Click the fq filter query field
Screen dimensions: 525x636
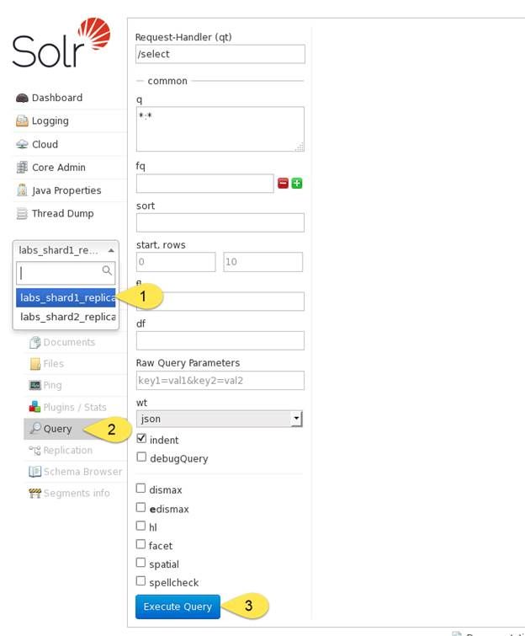(205, 184)
